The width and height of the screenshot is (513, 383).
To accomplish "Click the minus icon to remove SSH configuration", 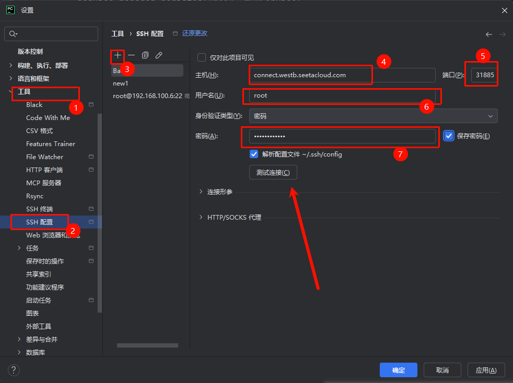I will click(x=132, y=55).
